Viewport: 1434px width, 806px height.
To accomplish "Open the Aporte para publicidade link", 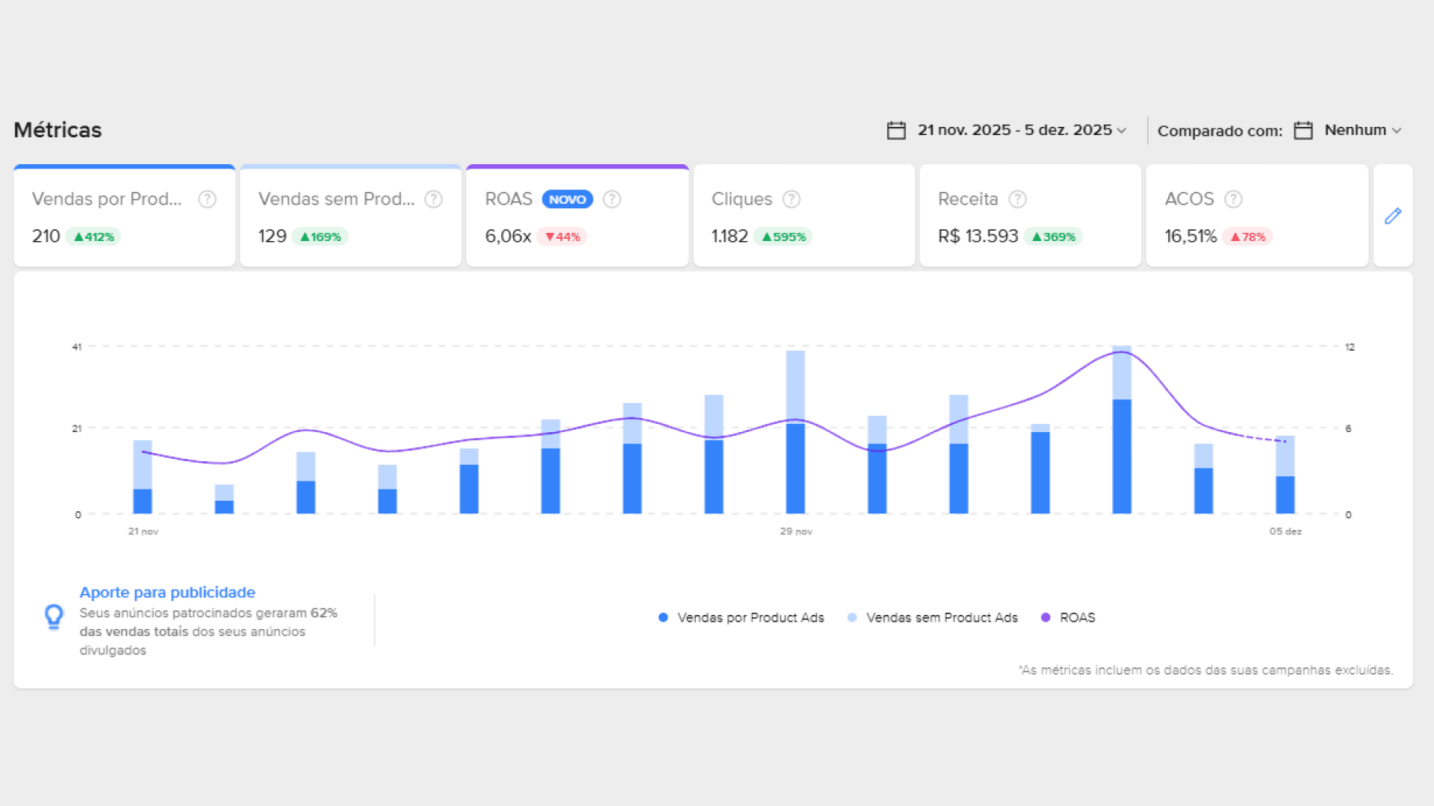I will 167,593.
